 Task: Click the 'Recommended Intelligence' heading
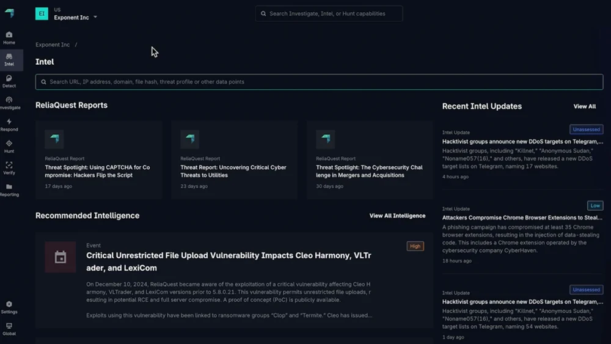[x=87, y=216]
